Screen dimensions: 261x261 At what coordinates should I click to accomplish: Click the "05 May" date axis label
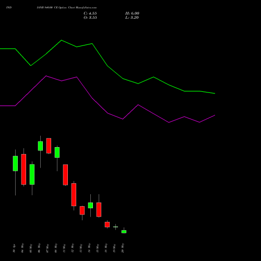[x=31, y=248]
